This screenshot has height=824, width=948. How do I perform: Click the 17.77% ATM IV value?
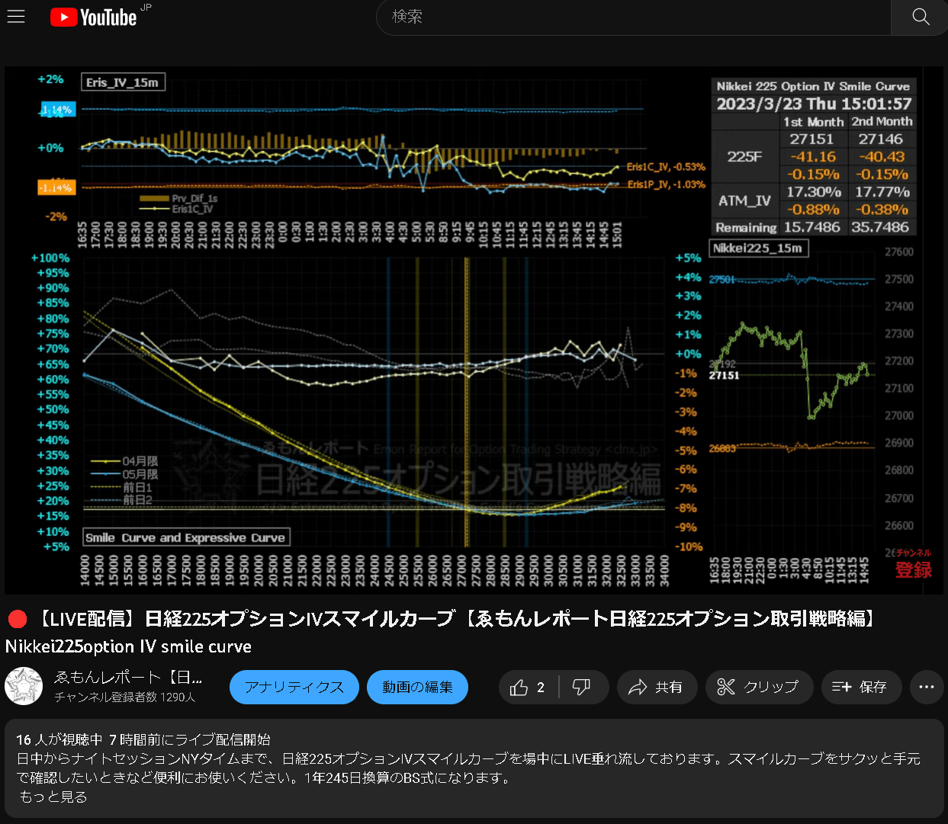(882, 192)
